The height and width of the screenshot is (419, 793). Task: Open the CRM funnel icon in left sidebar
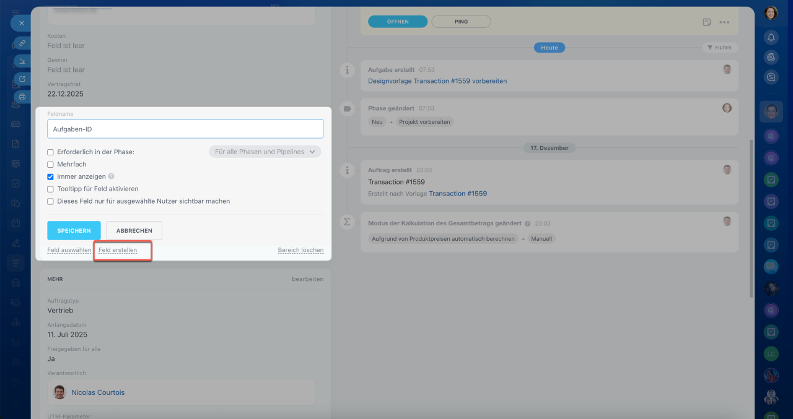15,263
